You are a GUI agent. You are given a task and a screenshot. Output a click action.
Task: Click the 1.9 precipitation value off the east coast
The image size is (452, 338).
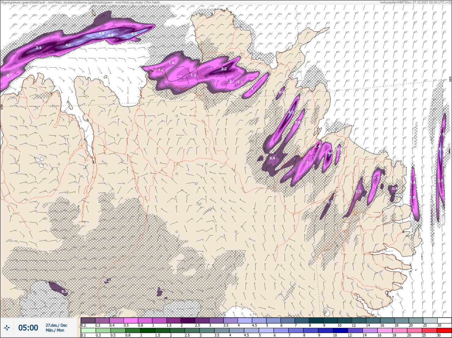pyautogui.click(x=412, y=197)
